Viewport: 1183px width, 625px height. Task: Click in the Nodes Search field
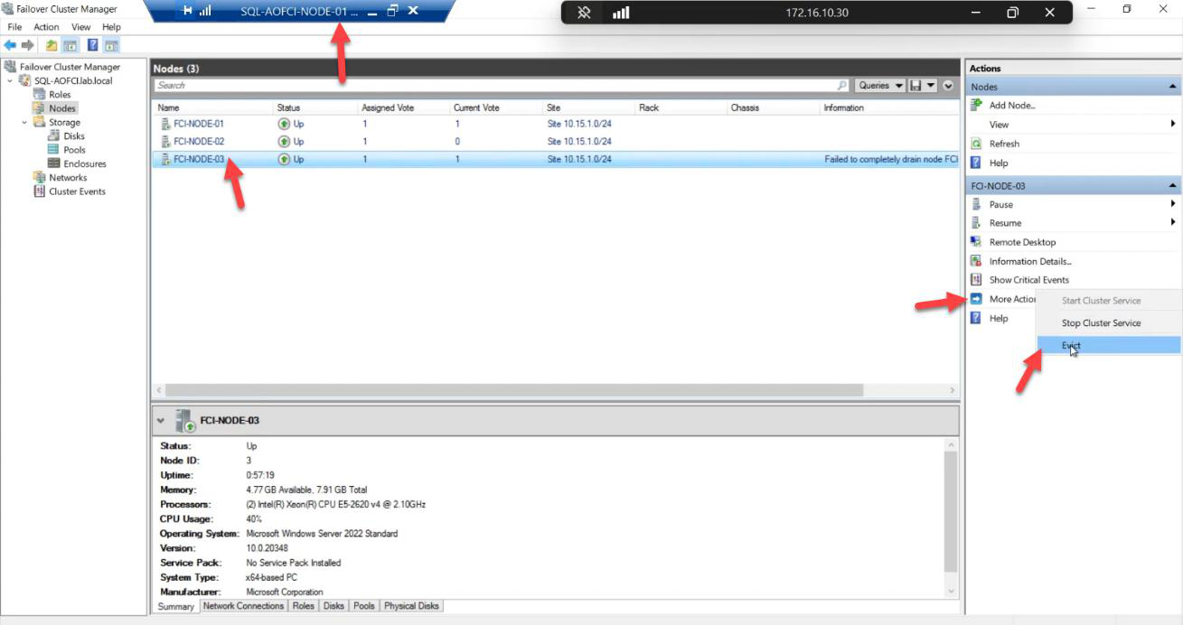click(x=495, y=86)
